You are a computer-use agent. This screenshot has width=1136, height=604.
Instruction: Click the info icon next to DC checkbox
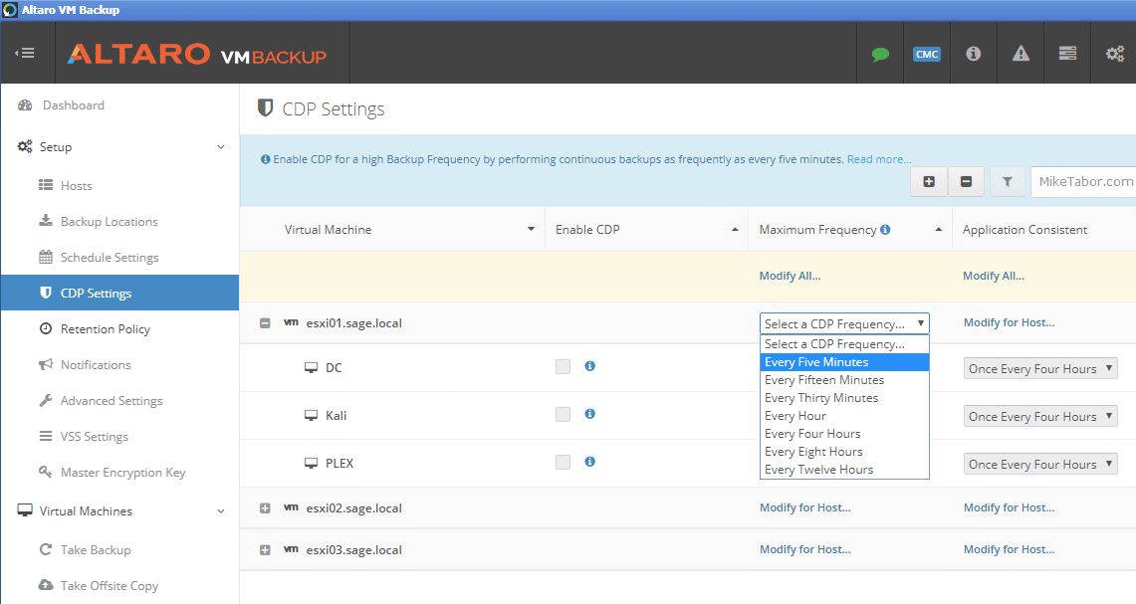click(589, 366)
